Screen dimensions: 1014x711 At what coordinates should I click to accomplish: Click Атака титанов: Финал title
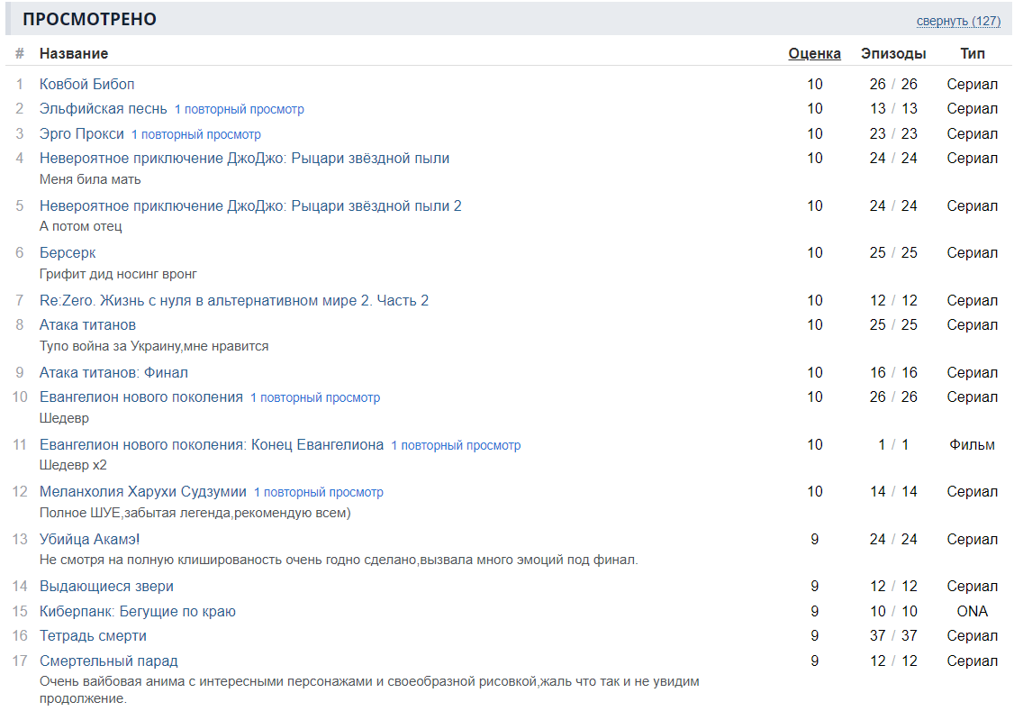click(x=113, y=372)
